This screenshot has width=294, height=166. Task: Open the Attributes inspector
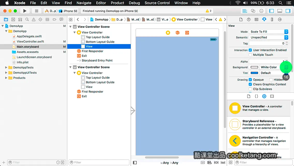(264, 19)
